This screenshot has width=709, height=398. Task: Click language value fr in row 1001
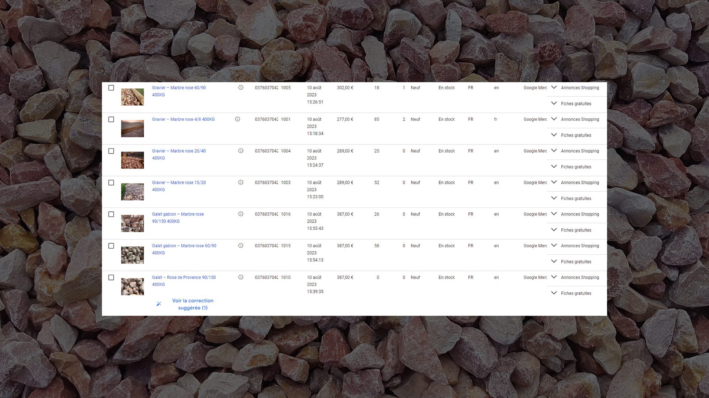[x=496, y=119]
